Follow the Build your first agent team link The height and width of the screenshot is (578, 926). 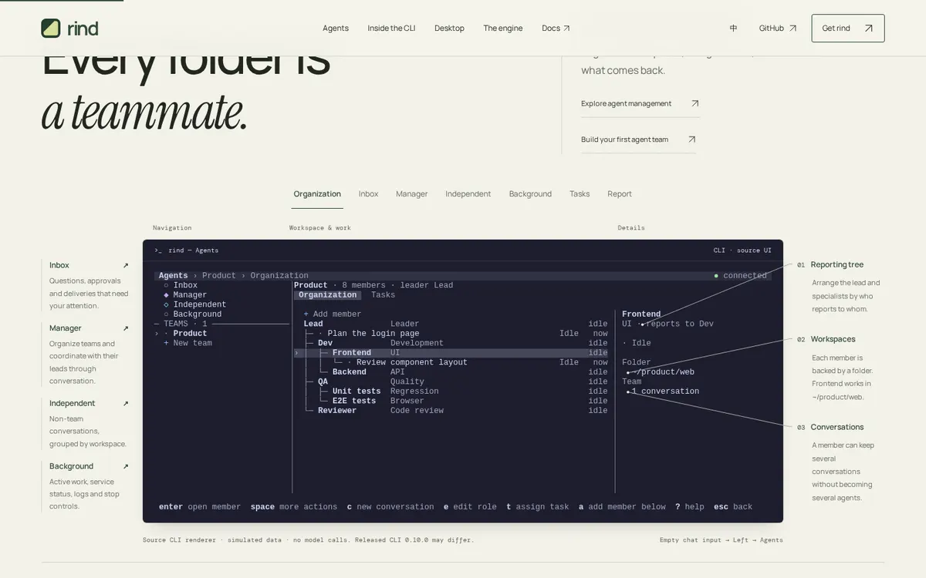[639, 139]
